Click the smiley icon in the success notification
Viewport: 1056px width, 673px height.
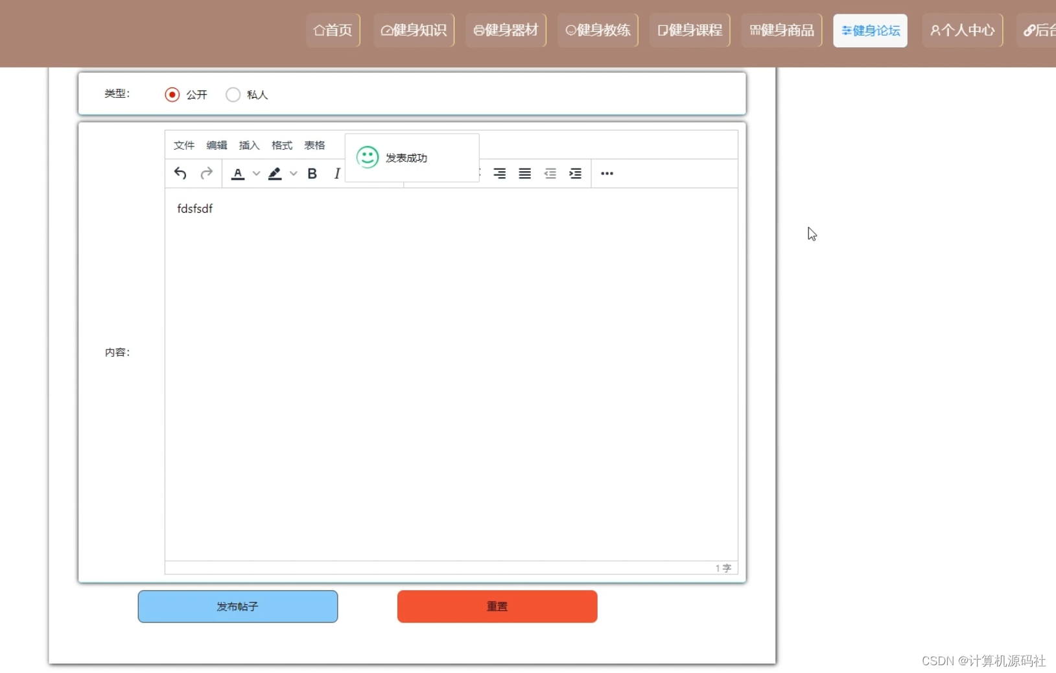click(x=368, y=158)
